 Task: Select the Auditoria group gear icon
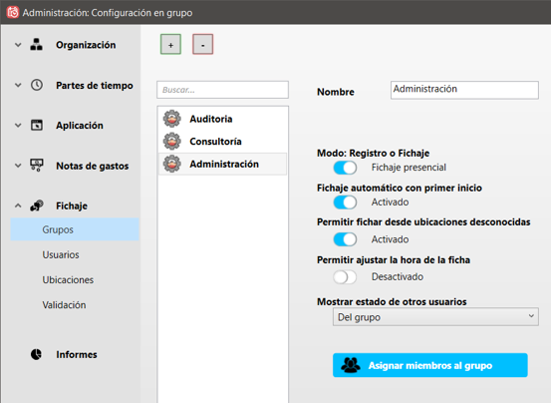click(171, 119)
